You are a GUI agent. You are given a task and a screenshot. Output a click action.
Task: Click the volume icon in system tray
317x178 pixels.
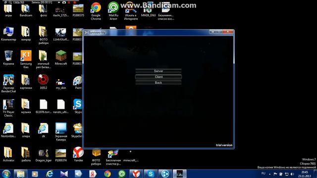click(x=292, y=174)
